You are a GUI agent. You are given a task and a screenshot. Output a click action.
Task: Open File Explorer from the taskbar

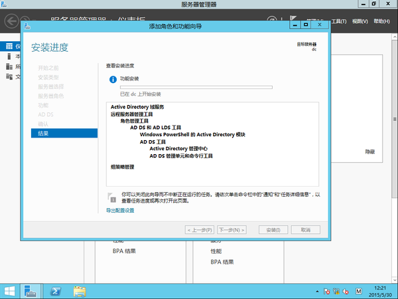pyautogui.click(x=80, y=292)
